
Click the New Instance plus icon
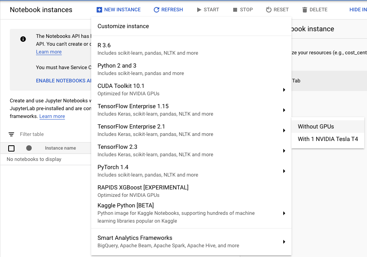point(99,10)
